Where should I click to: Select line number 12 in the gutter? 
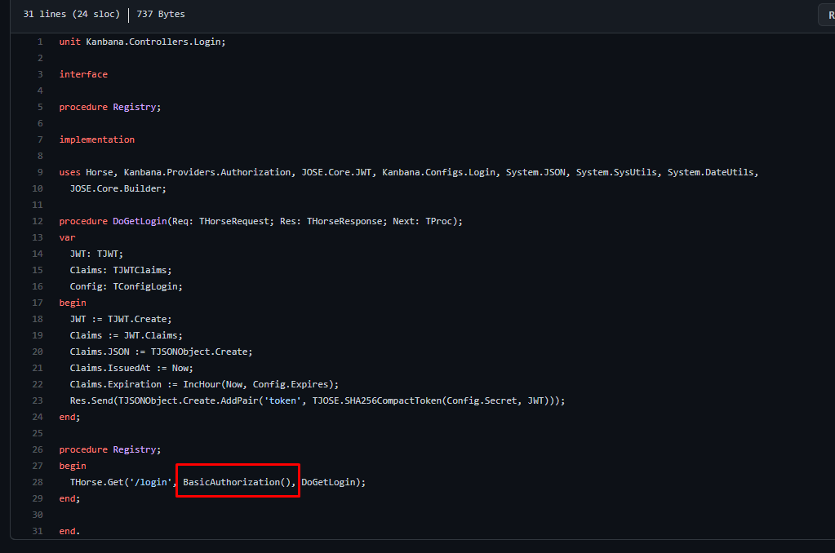[38, 221]
